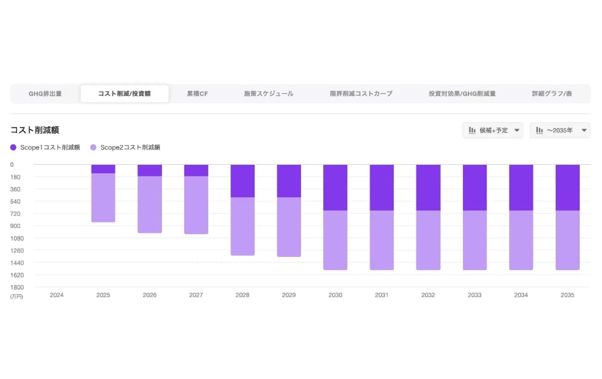Click the 2025 Scope2 light purple bar segment
The image size is (602, 379).
[103, 197]
